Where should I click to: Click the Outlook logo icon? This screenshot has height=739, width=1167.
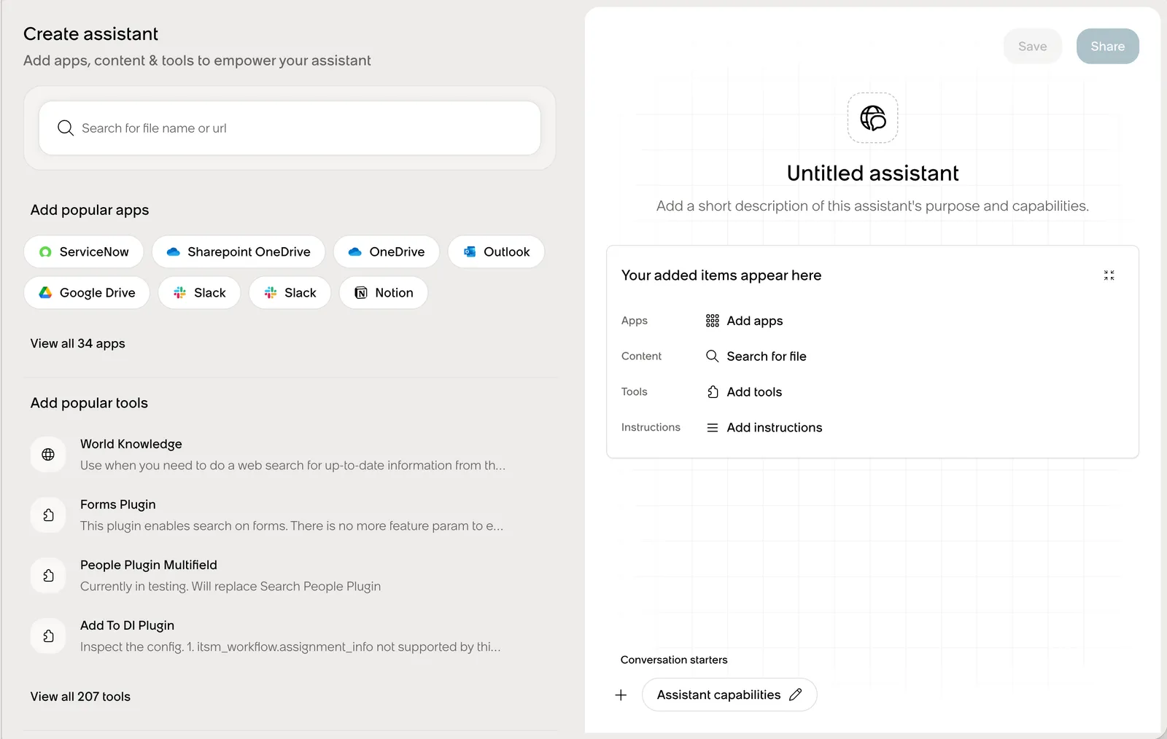pos(470,251)
